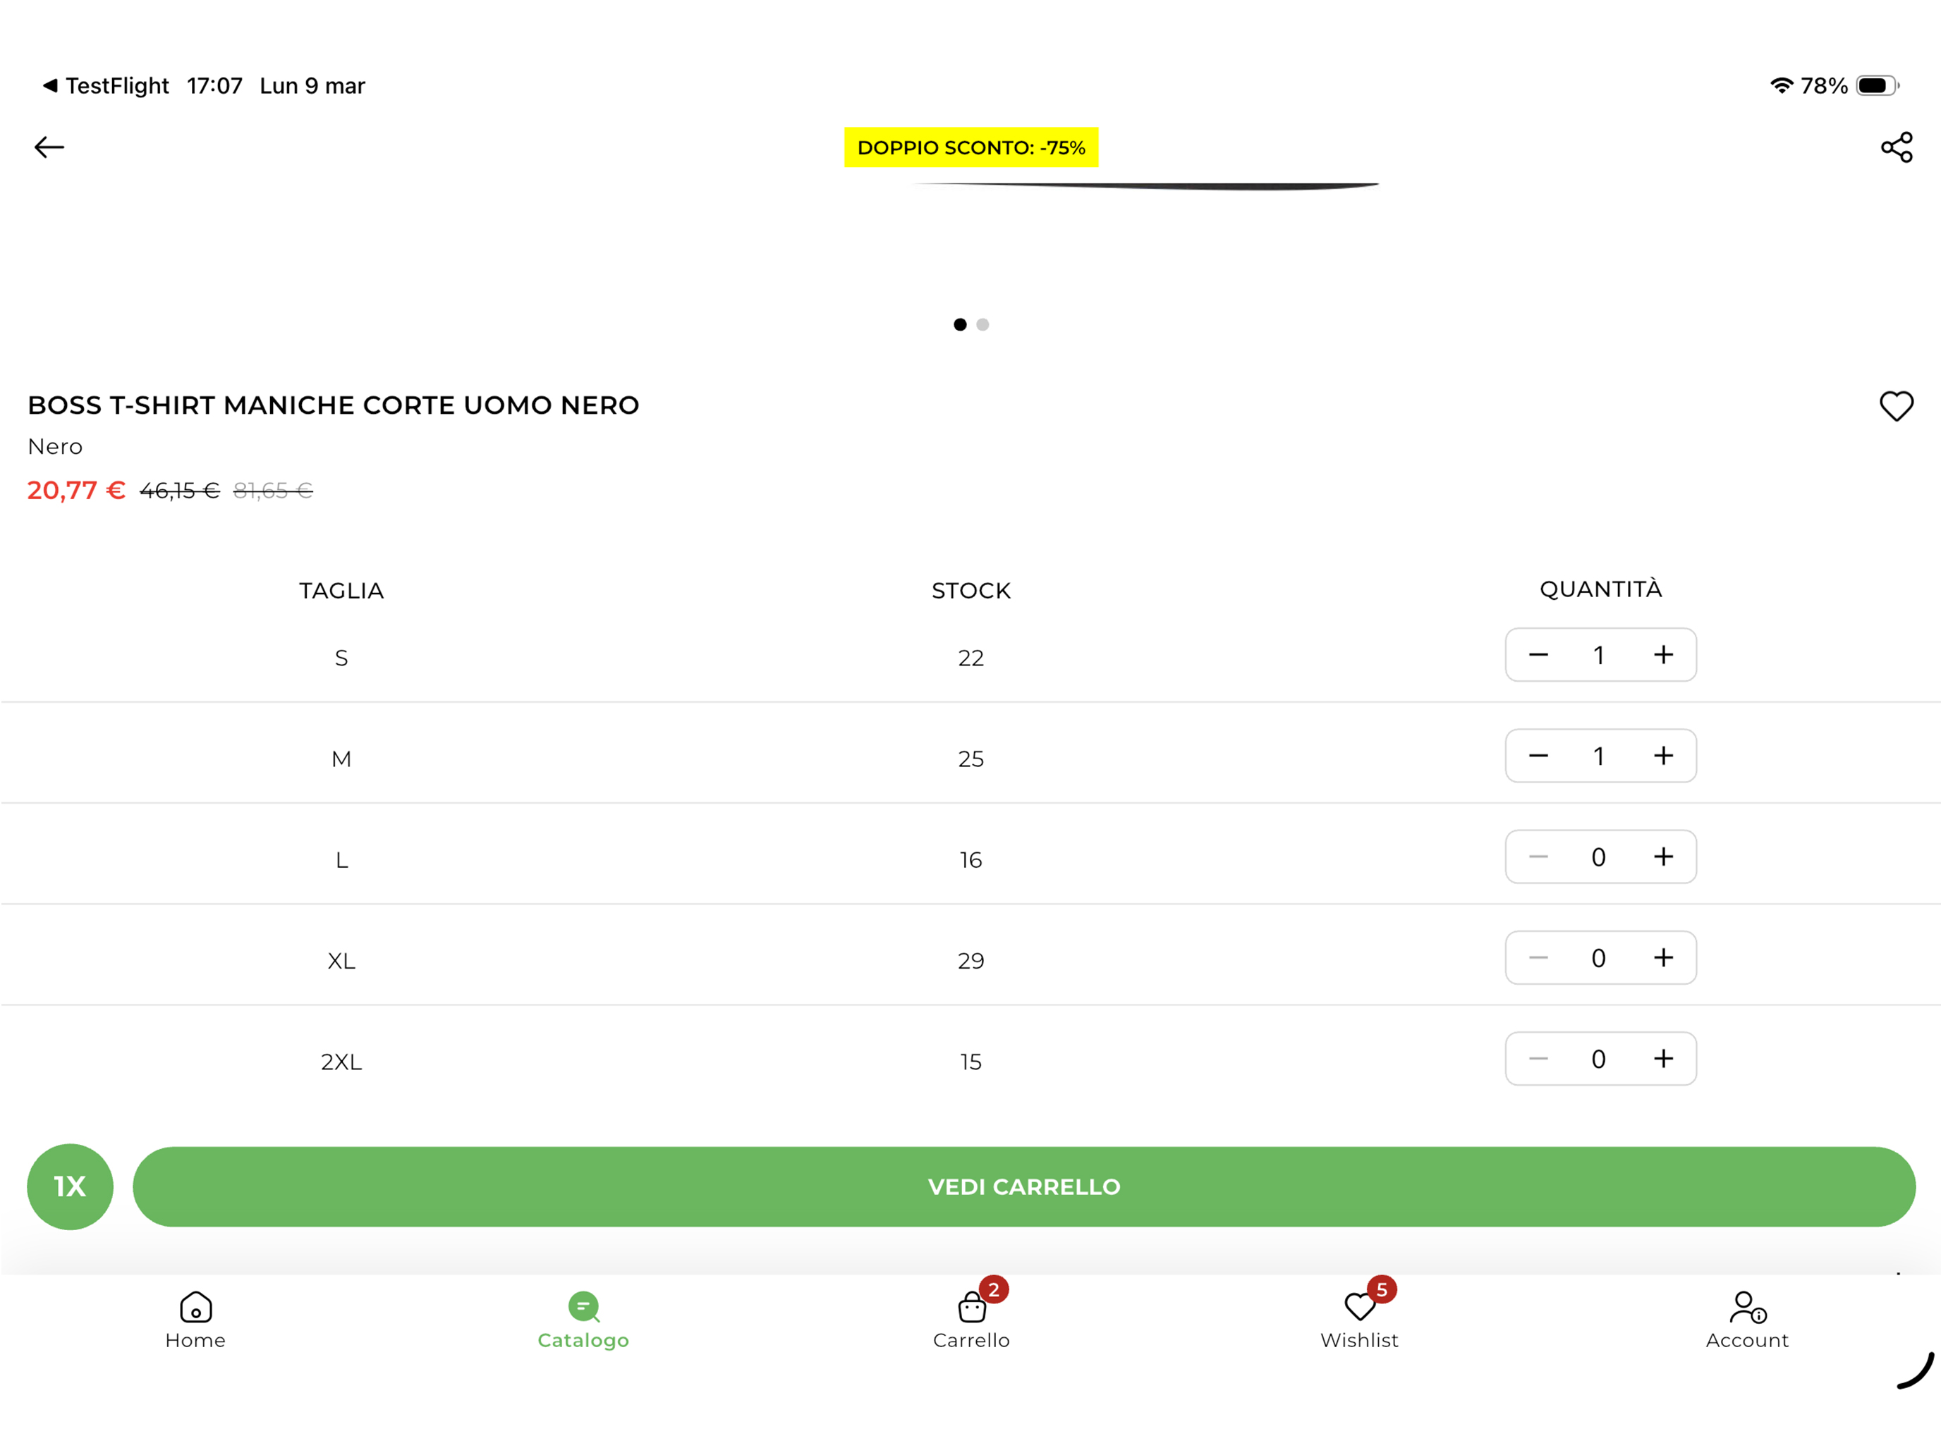
Task: Tap quantity value for size 2XL
Action: pos(1599,1059)
